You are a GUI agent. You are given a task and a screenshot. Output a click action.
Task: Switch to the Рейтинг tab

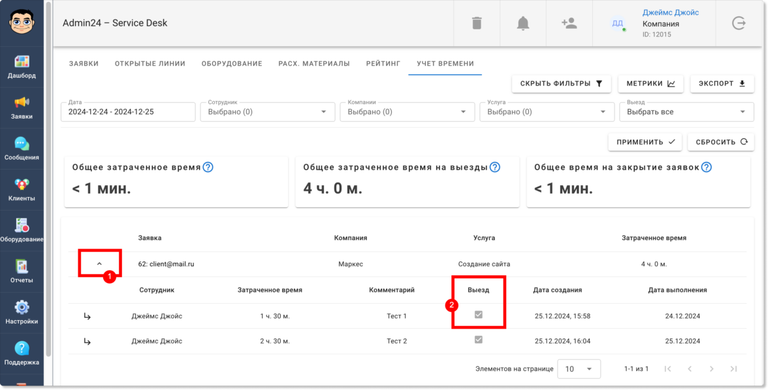383,64
